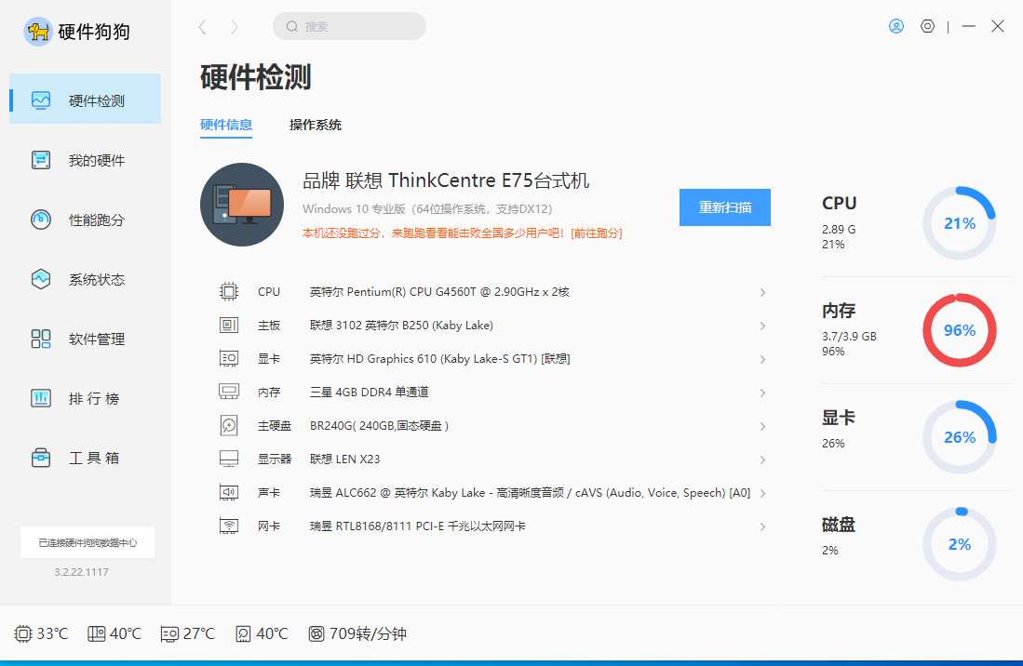Click version number 3.2.22.1117

(82, 572)
